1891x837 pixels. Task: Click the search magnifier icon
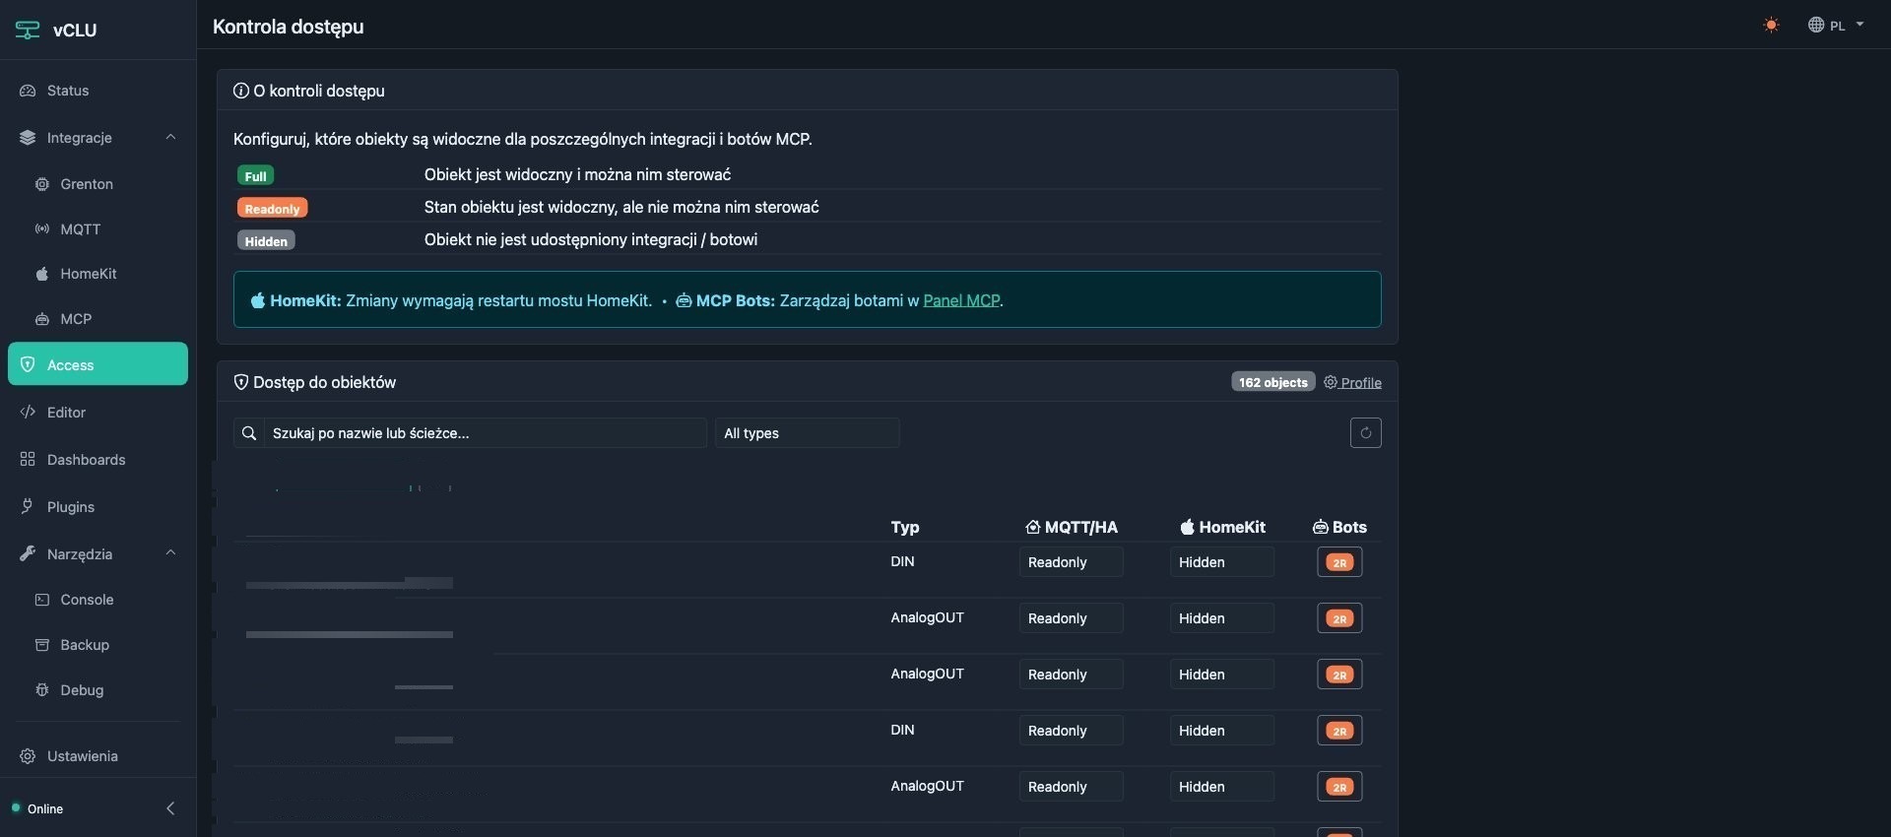[x=249, y=433]
